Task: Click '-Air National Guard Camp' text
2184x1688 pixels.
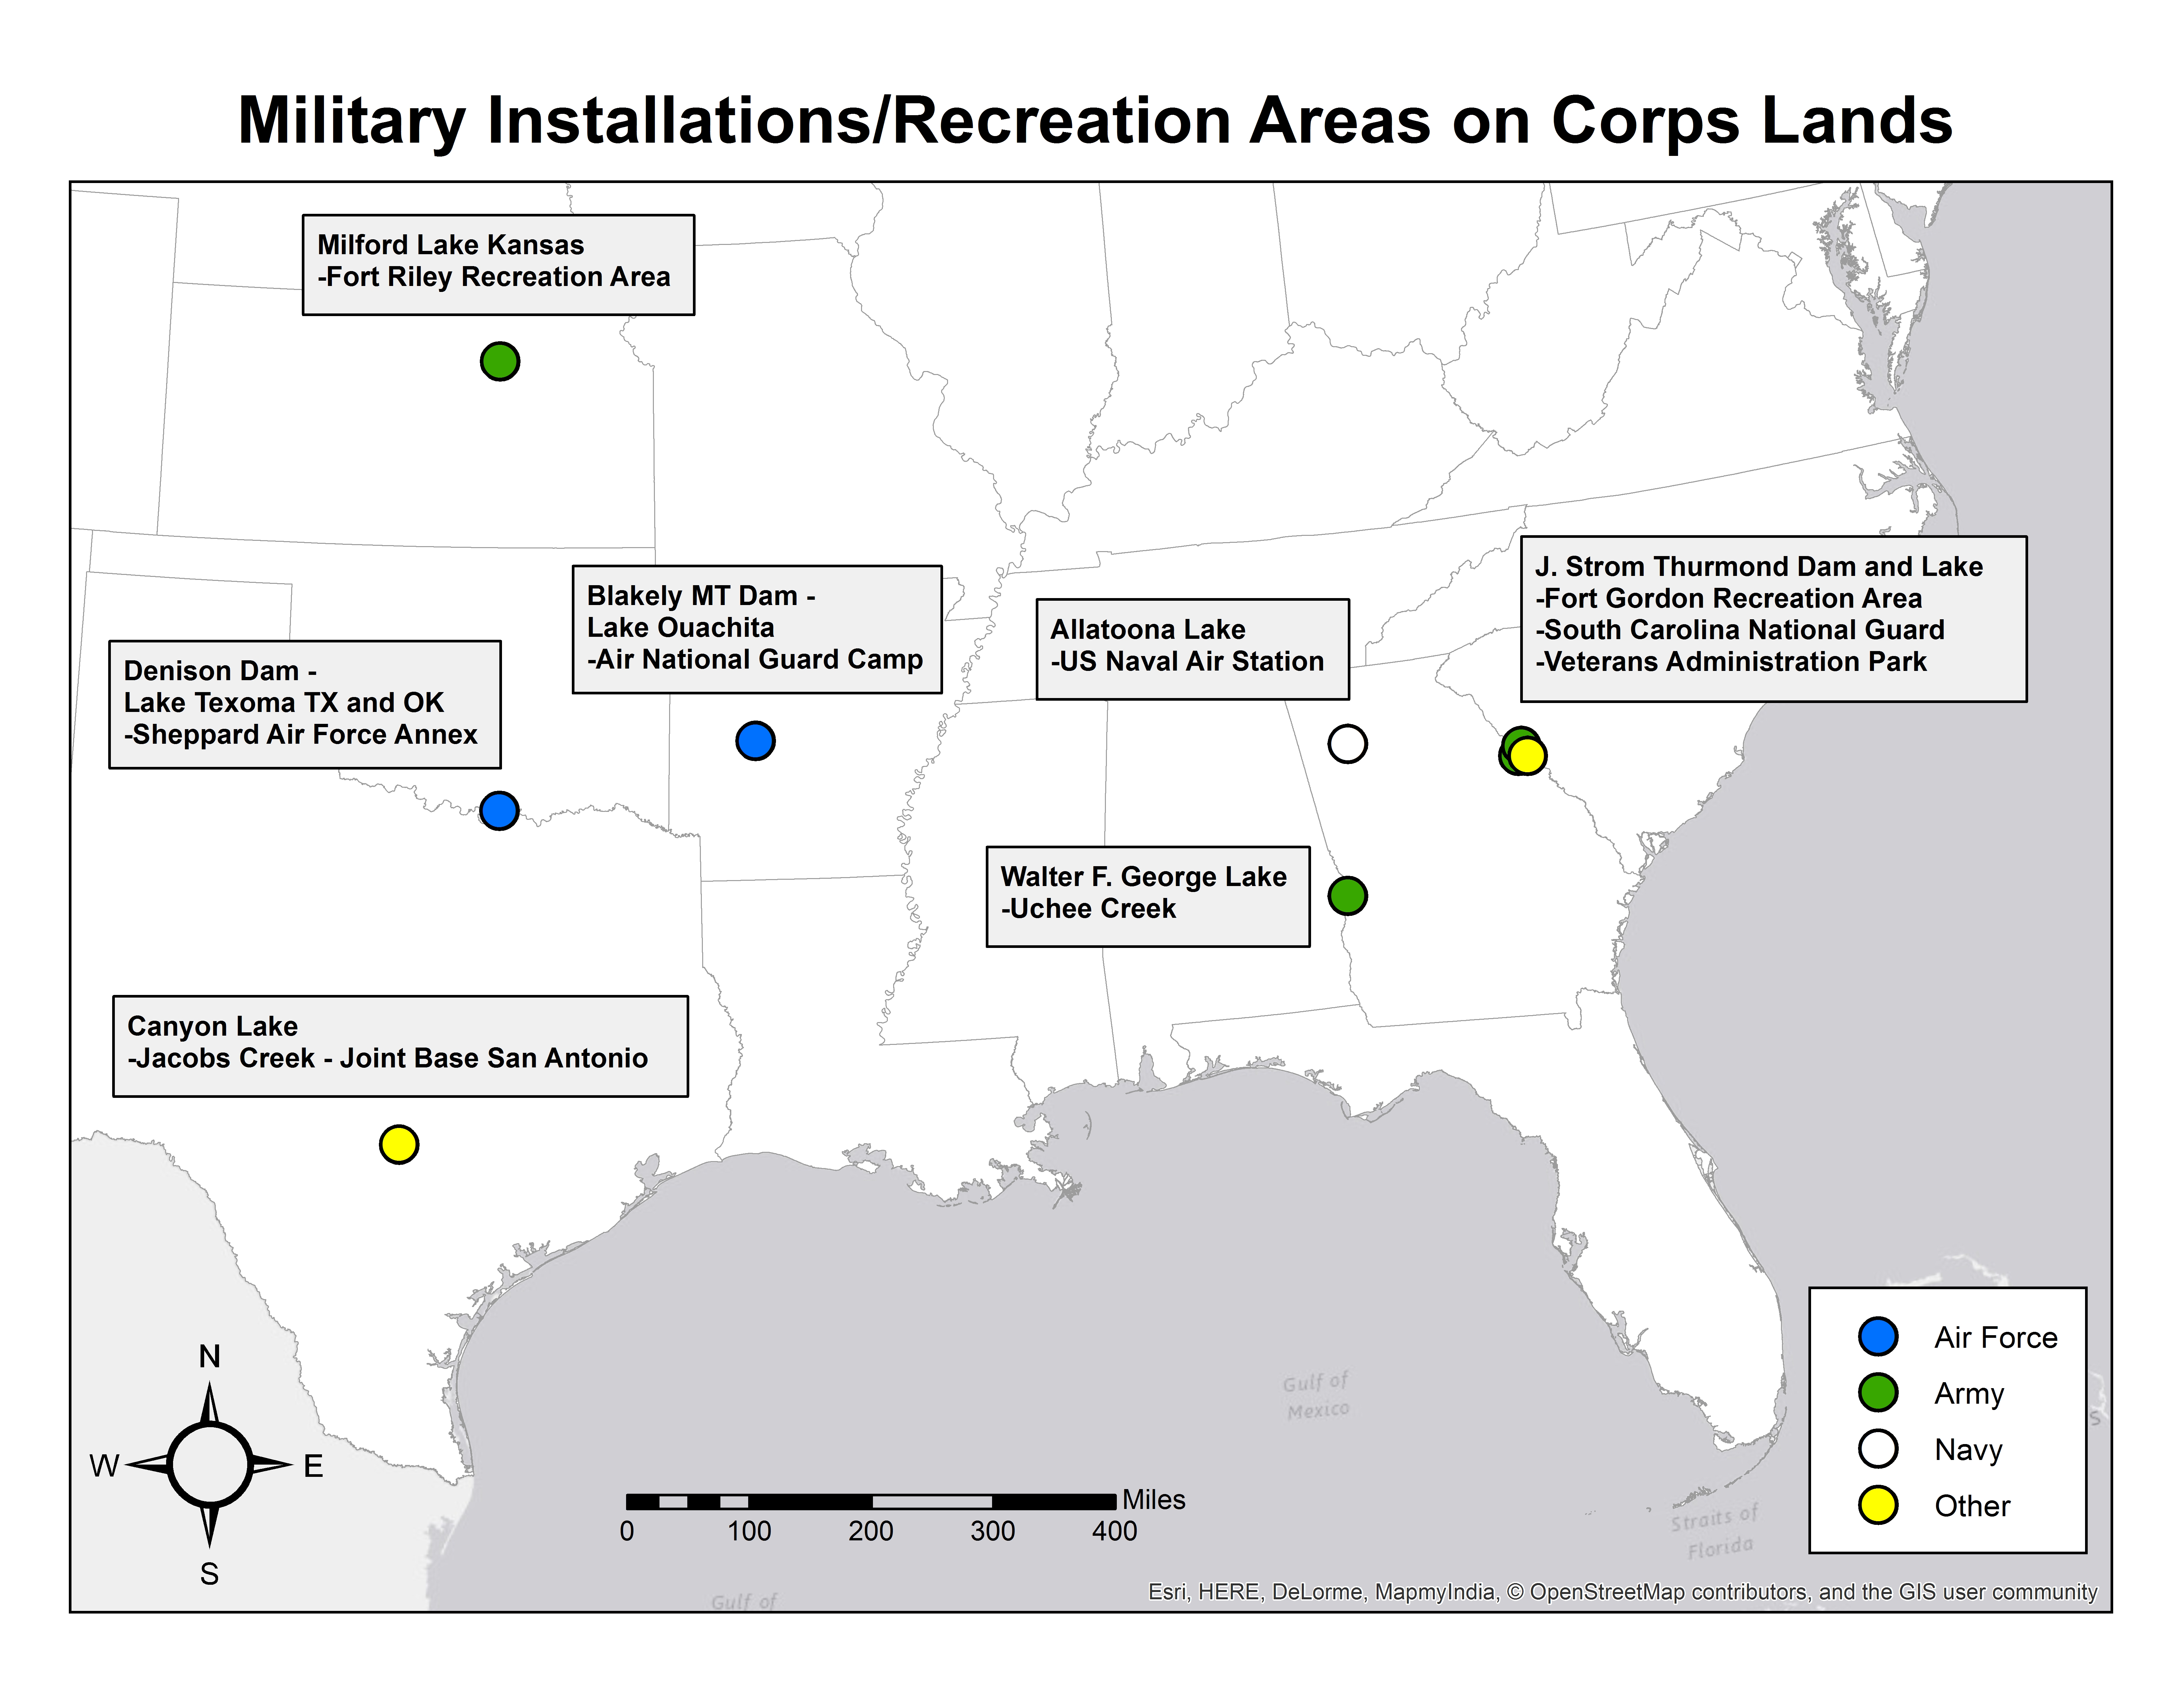Action: tap(755, 660)
